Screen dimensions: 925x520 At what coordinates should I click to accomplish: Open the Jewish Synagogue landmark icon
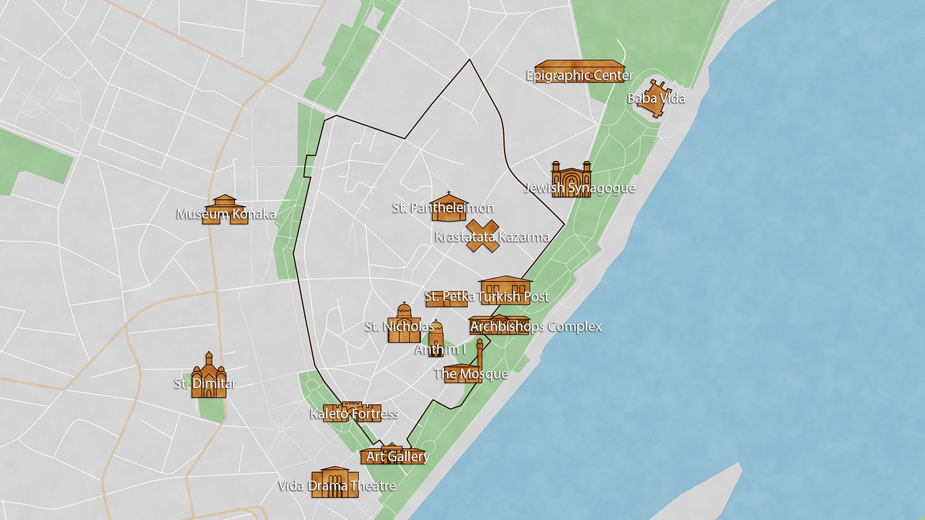[x=572, y=179]
